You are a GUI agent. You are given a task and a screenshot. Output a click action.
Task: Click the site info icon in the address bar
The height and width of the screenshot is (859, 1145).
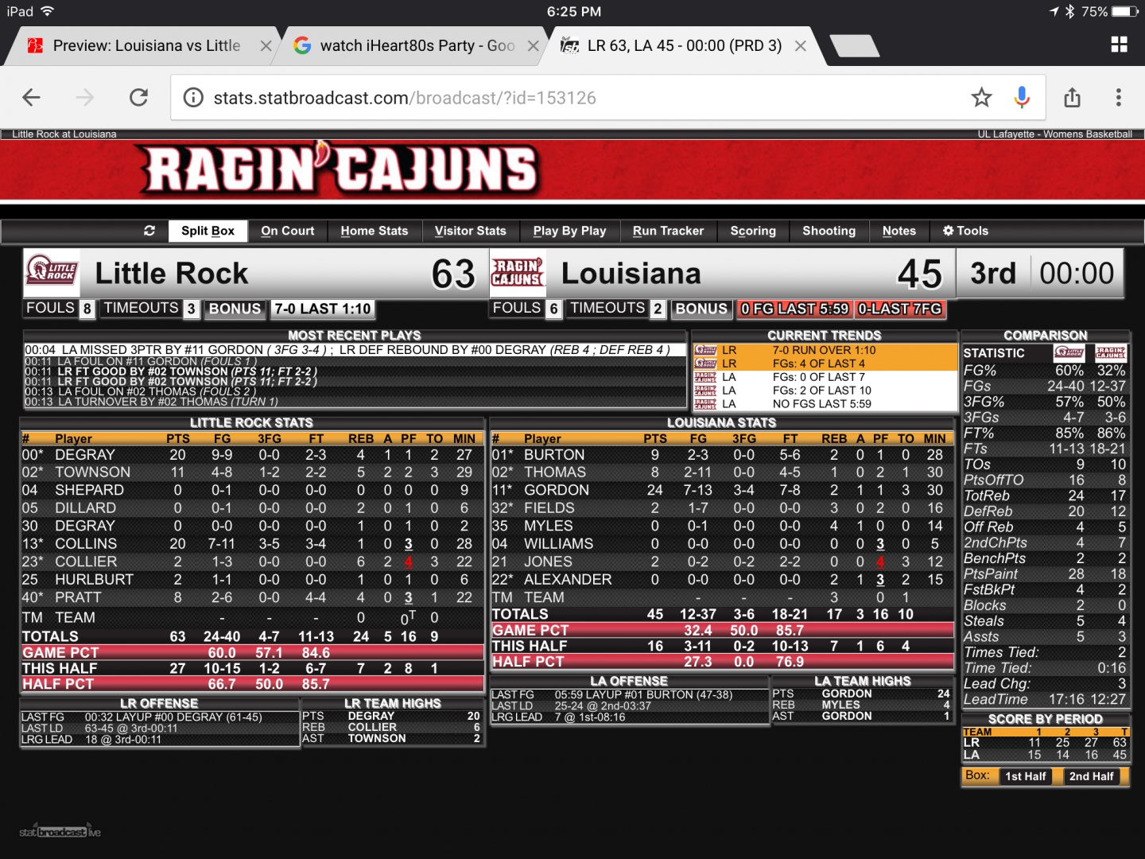pyautogui.click(x=193, y=98)
